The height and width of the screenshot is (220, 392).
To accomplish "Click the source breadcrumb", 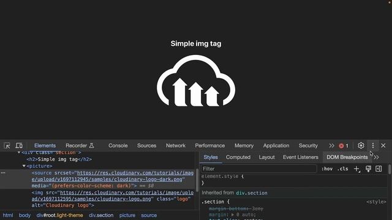I will coord(149,215).
